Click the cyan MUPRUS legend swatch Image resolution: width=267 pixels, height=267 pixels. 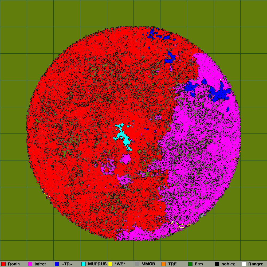coord(84,264)
